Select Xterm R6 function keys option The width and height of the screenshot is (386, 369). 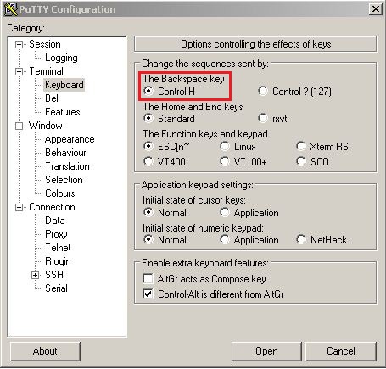[x=301, y=147]
